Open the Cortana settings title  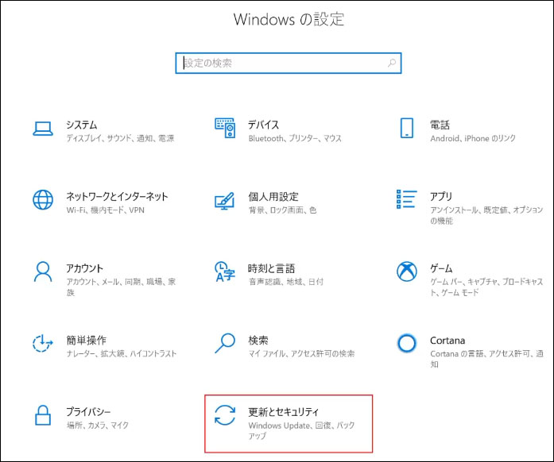click(x=447, y=341)
